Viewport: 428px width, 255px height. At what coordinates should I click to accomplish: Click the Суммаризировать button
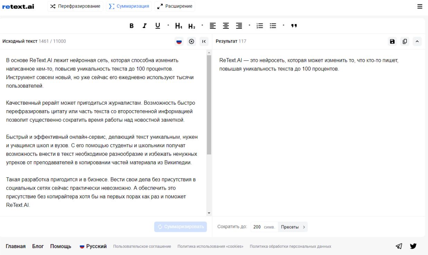(180, 227)
